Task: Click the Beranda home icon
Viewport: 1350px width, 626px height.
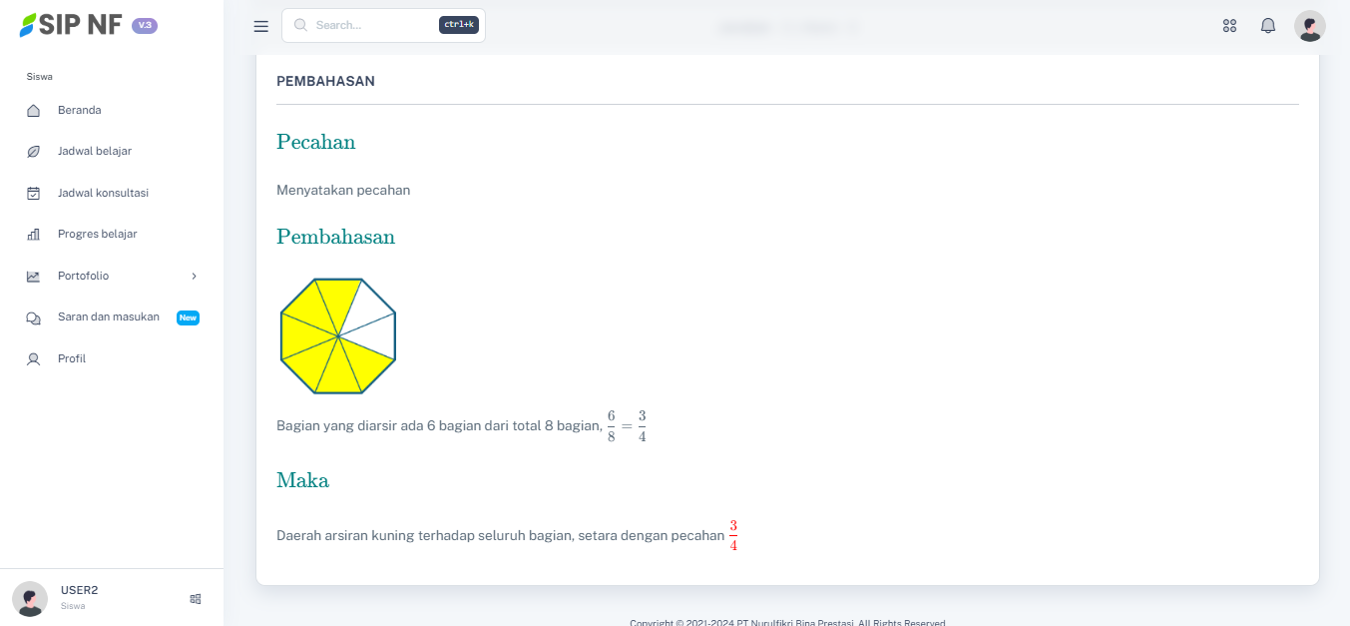Action: pyautogui.click(x=33, y=111)
